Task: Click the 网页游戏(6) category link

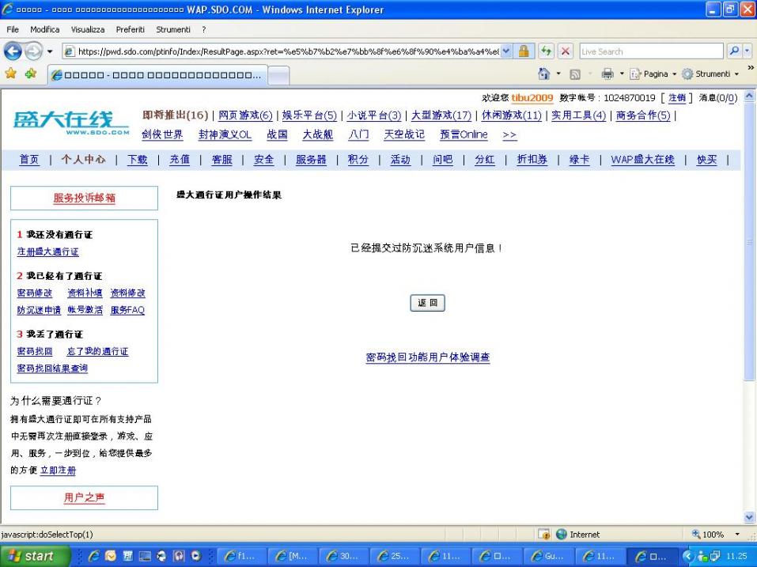Action: [245, 115]
